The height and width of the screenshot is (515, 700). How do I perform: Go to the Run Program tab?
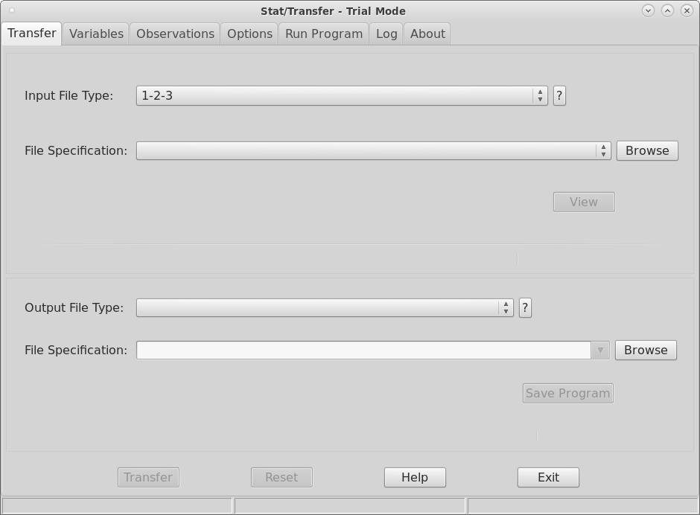point(323,33)
